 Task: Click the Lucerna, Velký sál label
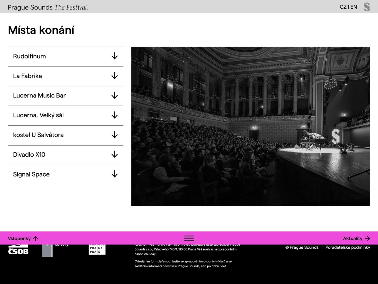point(38,115)
